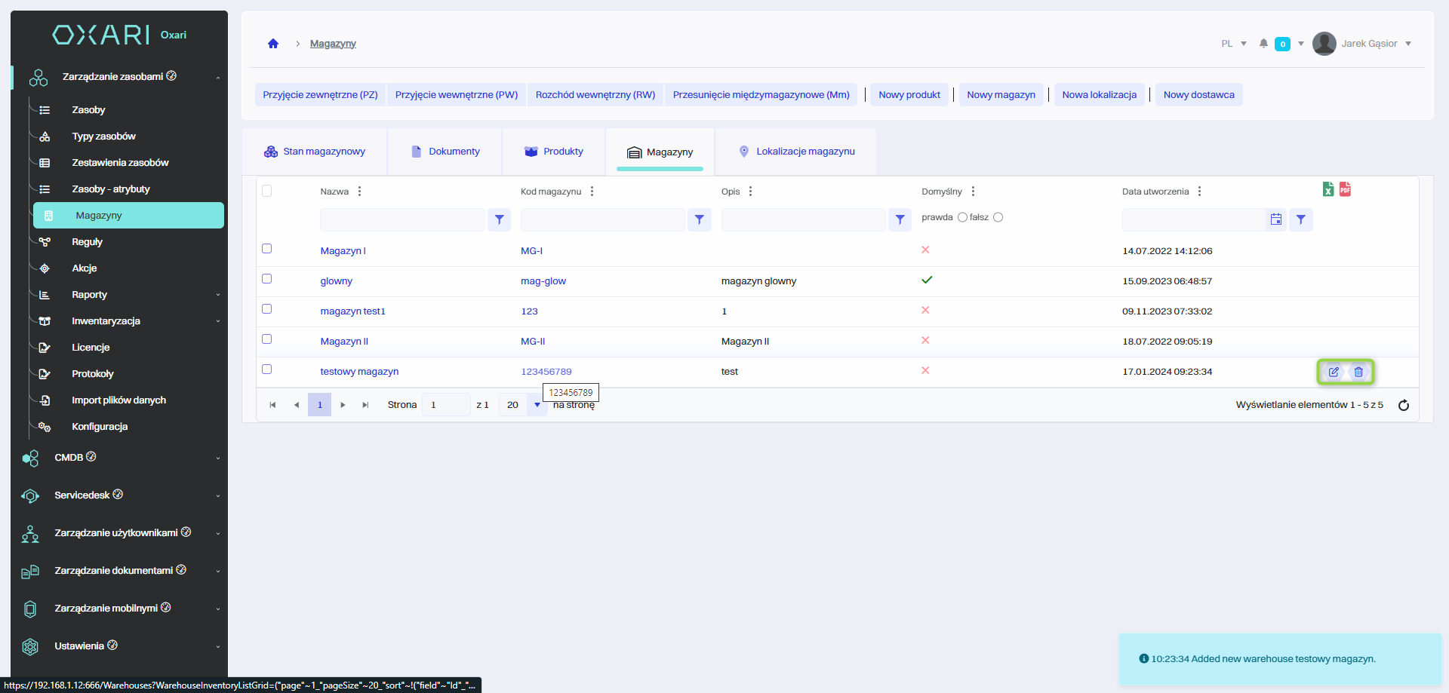Switch to the Dokumenty tab
This screenshot has width=1449, height=693.
point(445,152)
